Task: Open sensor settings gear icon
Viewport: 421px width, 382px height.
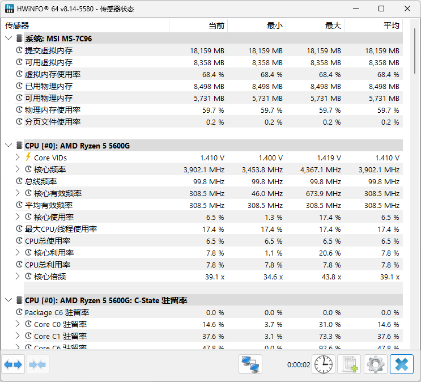Action: pyautogui.click(x=375, y=364)
